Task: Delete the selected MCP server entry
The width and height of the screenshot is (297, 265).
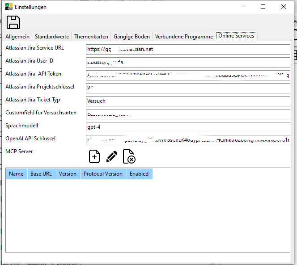Action: [x=129, y=157]
